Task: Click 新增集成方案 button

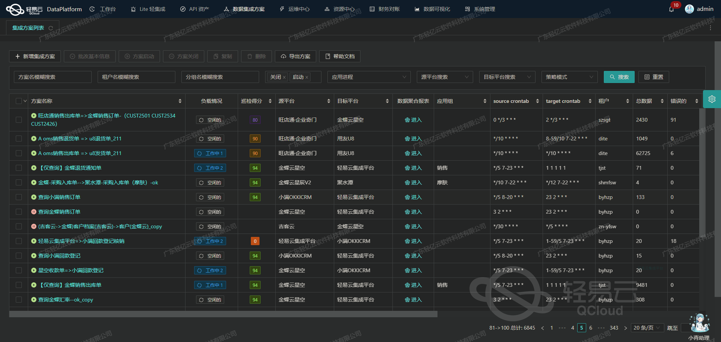Action: click(35, 56)
